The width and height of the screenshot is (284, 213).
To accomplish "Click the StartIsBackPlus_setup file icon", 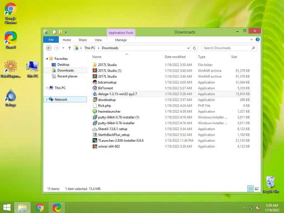I will (x=95, y=135).
